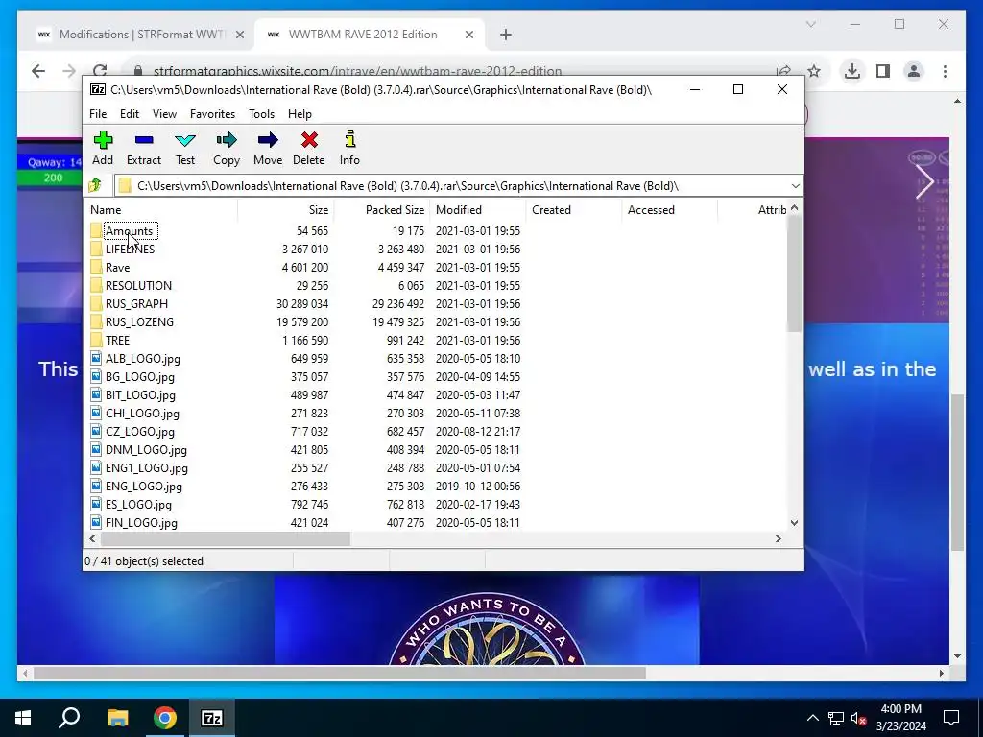Select ES_LOGO.jpg file
The width and height of the screenshot is (983, 737).
(138, 504)
